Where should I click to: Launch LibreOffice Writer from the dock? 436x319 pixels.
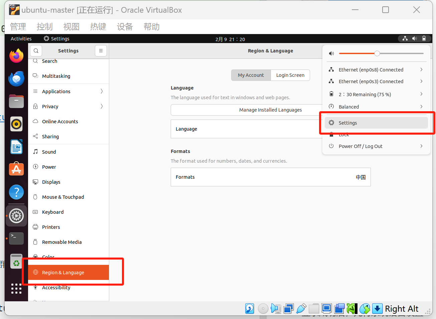click(x=16, y=147)
